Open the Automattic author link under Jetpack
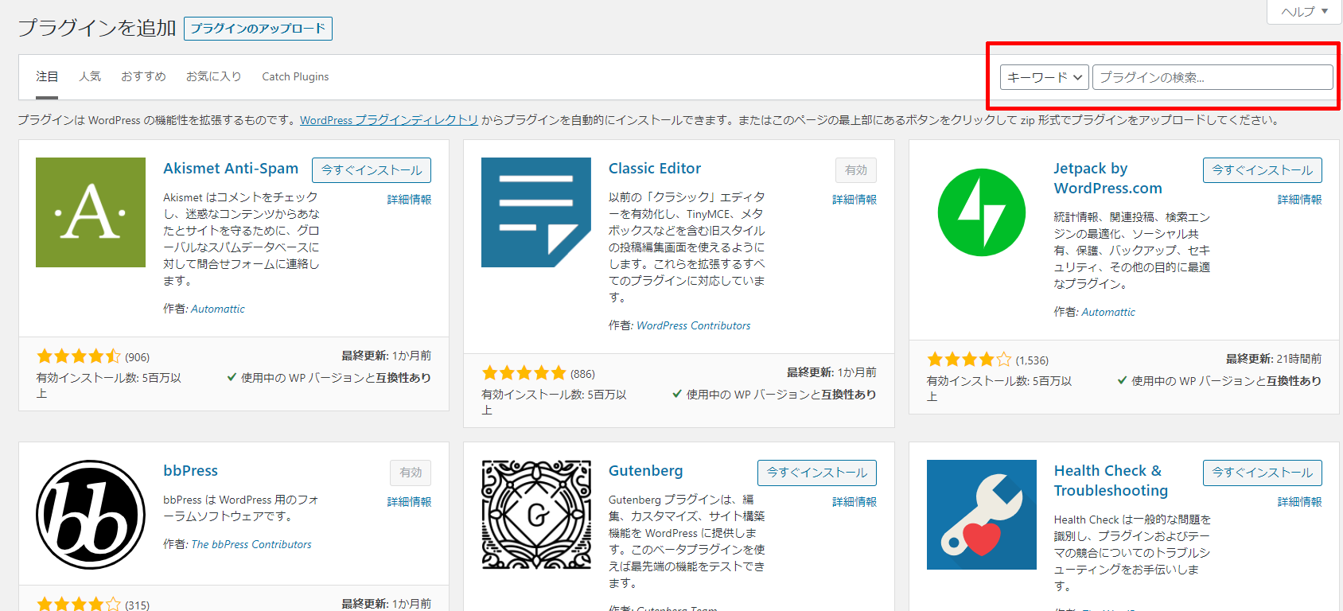The width and height of the screenshot is (1343, 611). coord(1108,312)
